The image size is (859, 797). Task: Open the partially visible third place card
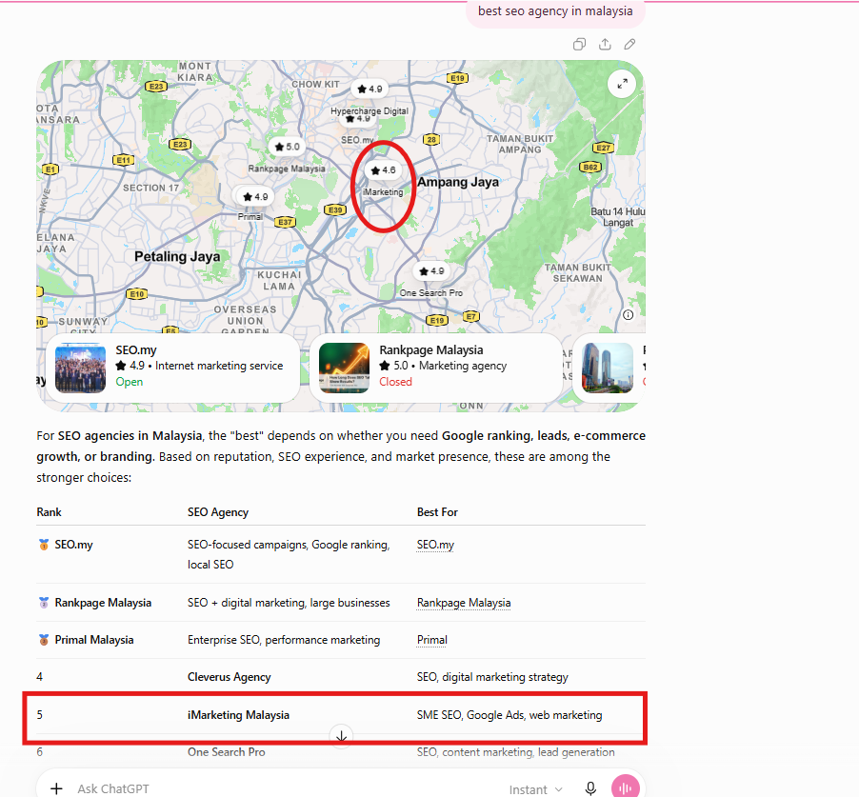click(609, 369)
